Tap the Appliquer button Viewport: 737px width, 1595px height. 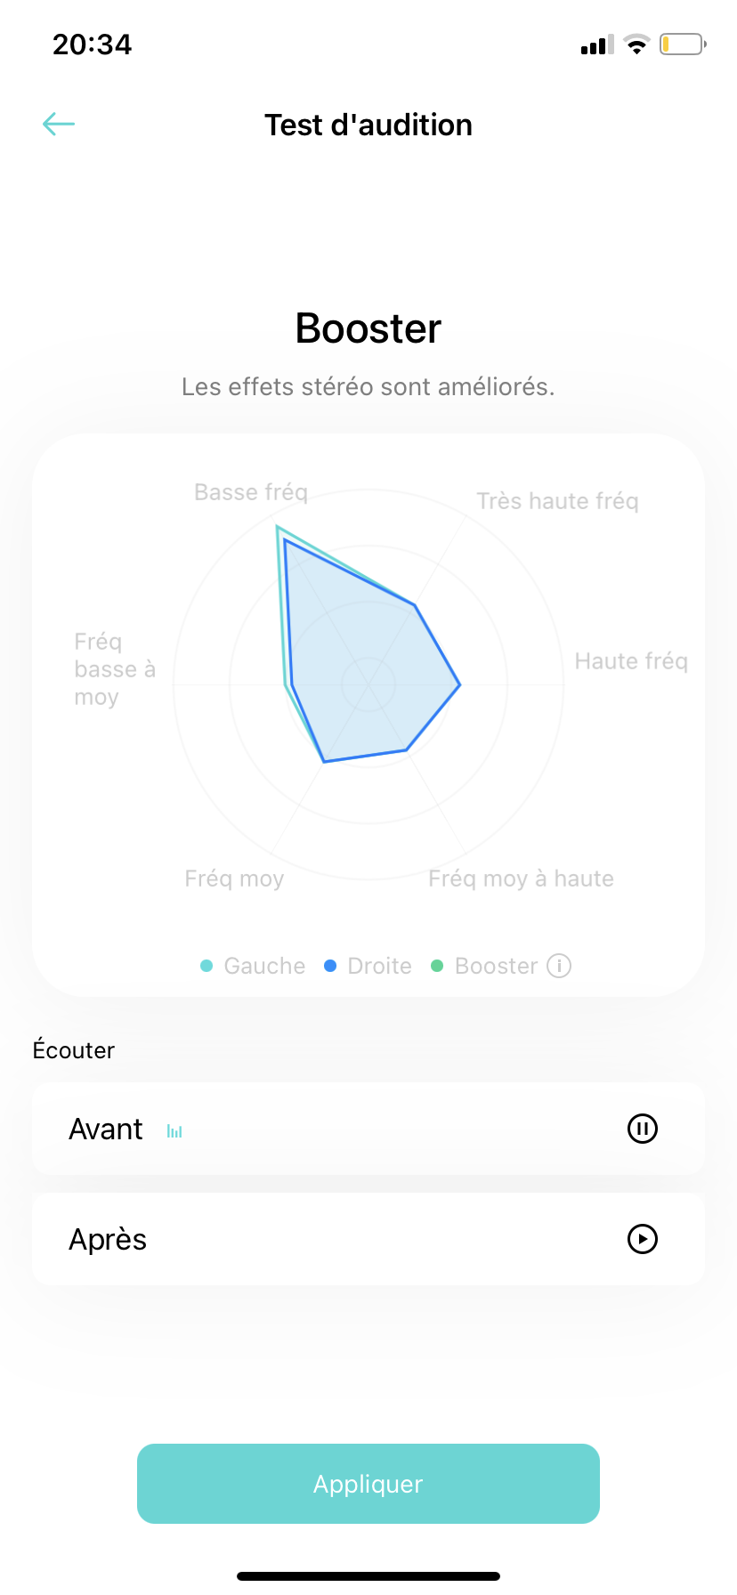[368, 1484]
